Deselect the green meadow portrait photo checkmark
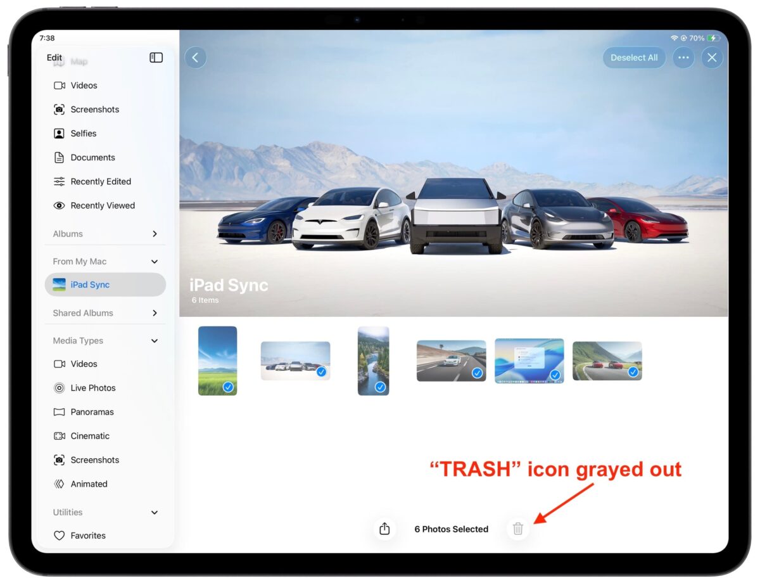This screenshot has width=760, height=583. tap(228, 387)
